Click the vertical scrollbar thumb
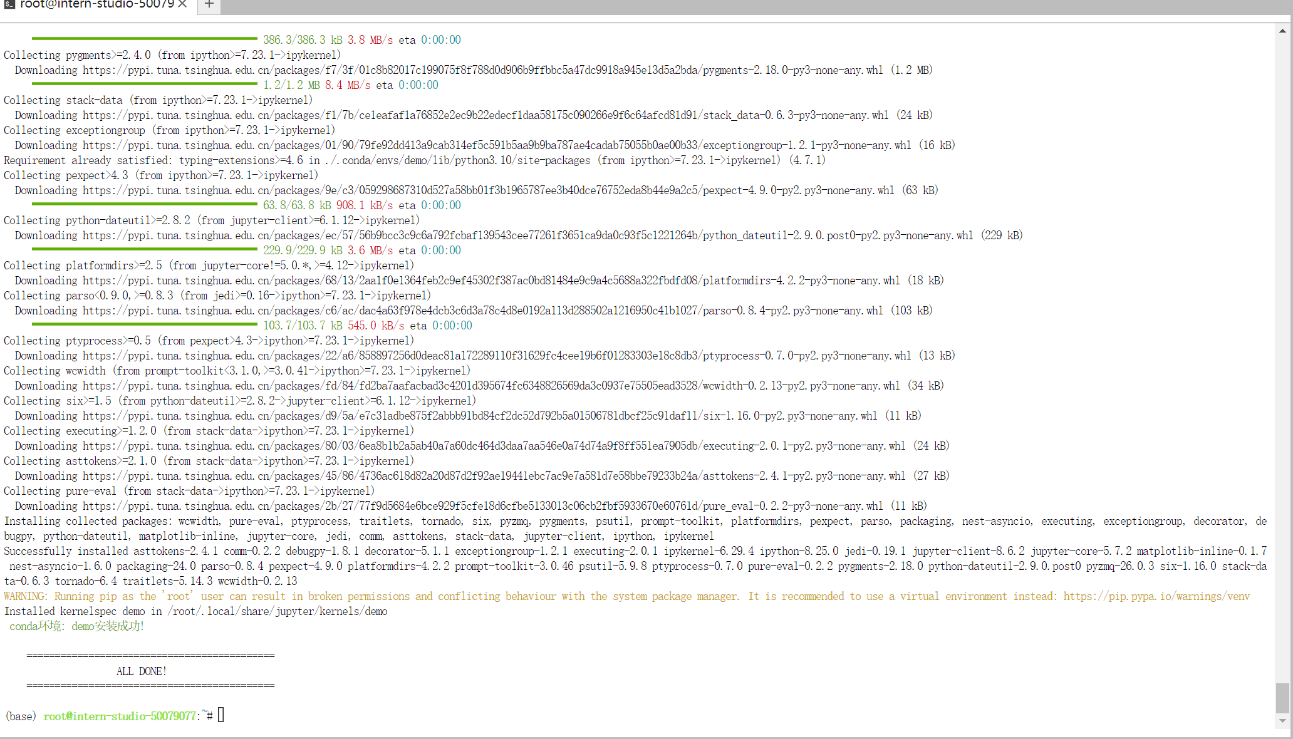This screenshot has width=1293, height=739. [1282, 697]
